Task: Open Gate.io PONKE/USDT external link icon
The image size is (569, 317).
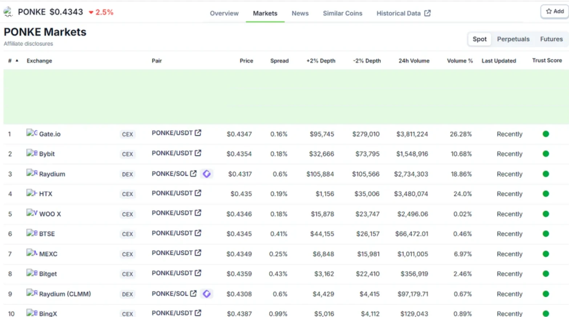Action: (198, 133)
